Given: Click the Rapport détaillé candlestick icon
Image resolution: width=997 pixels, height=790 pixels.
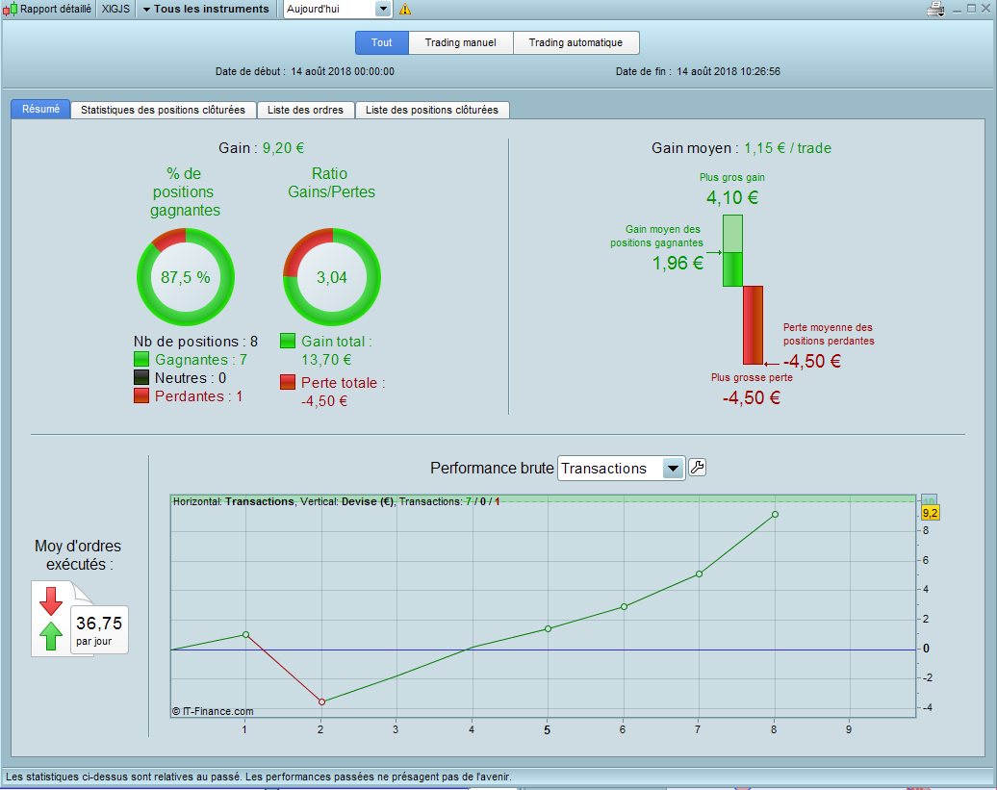Looking at the screenshot, I should pos(11,9).
